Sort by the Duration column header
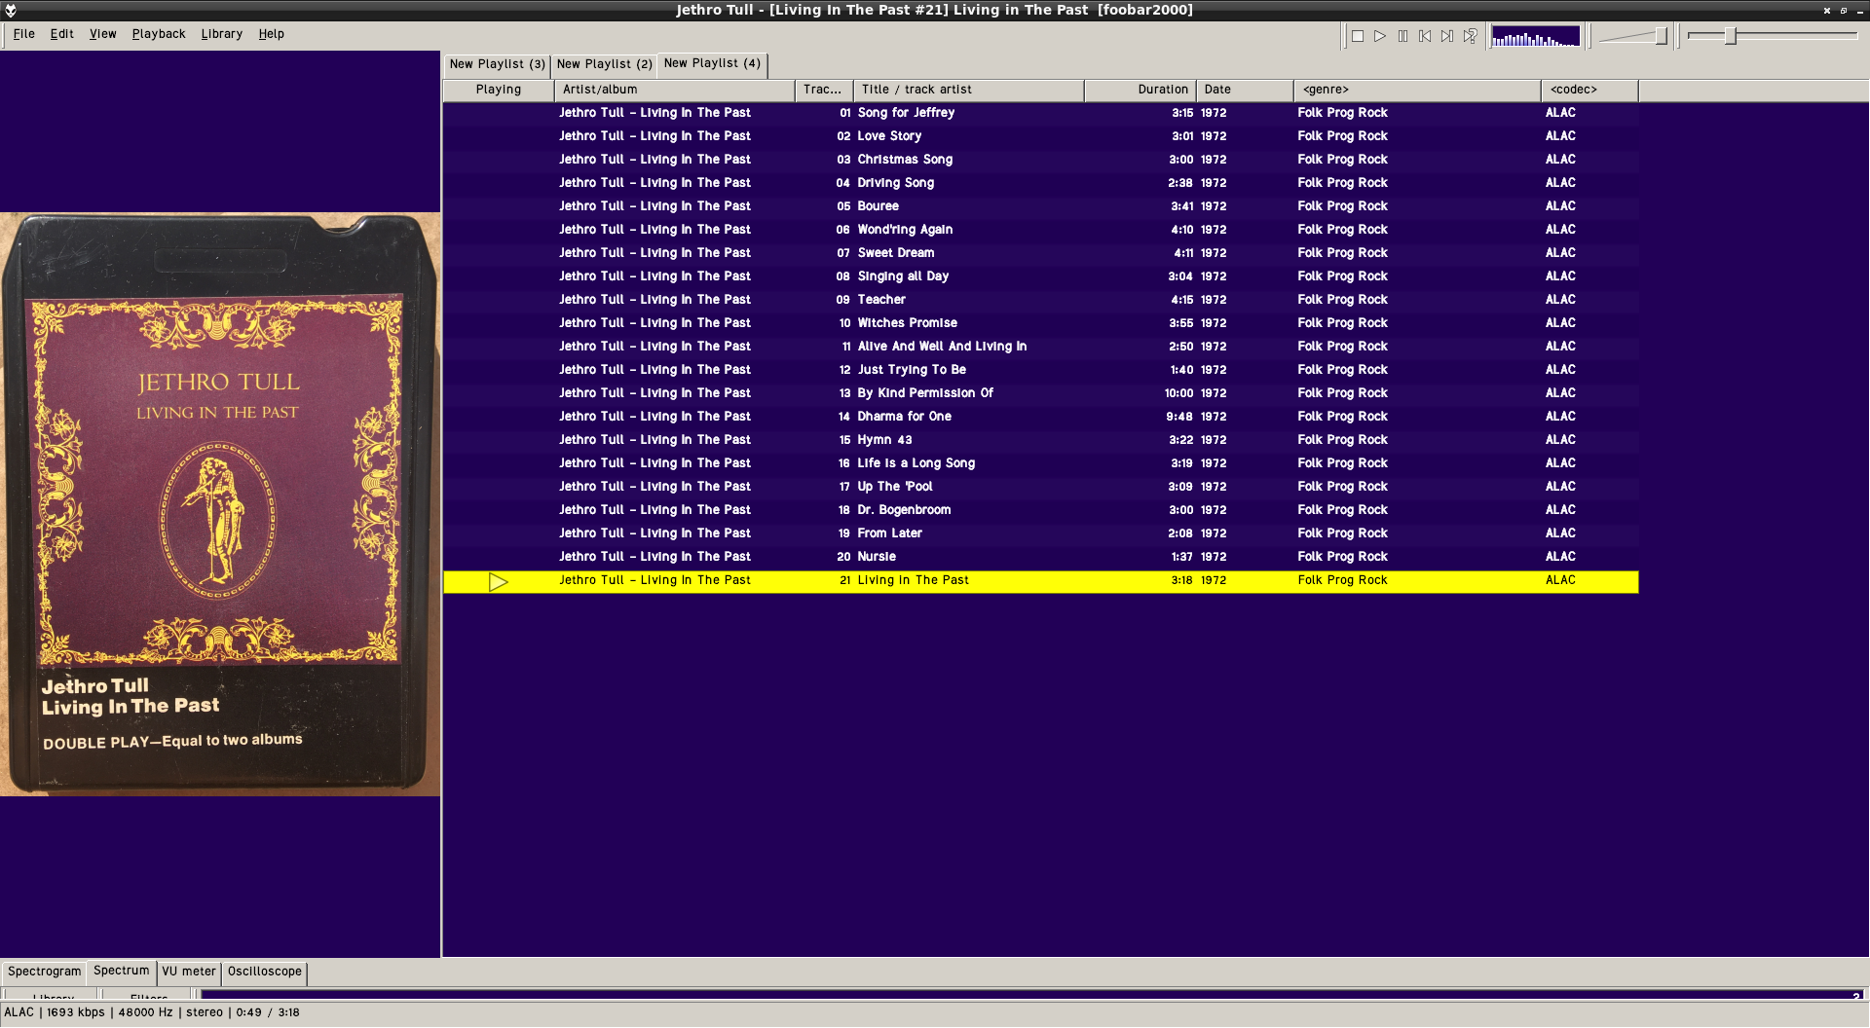The height and width of the screenshot is (1028, 1870). pos(1141,90)
